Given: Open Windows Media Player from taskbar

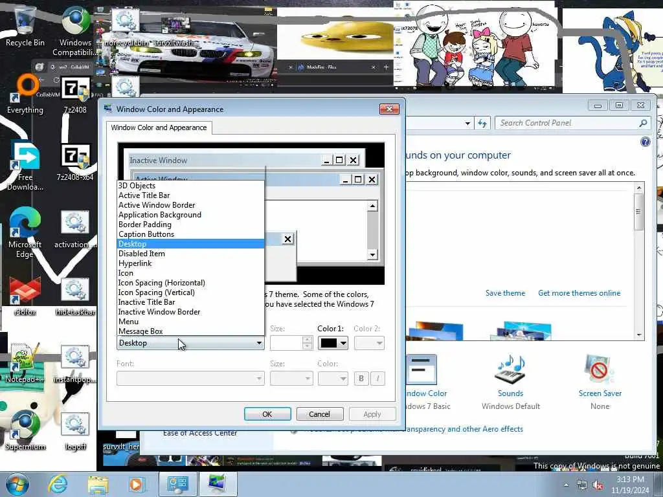Looking at the screenshot, I should (136, 484).
